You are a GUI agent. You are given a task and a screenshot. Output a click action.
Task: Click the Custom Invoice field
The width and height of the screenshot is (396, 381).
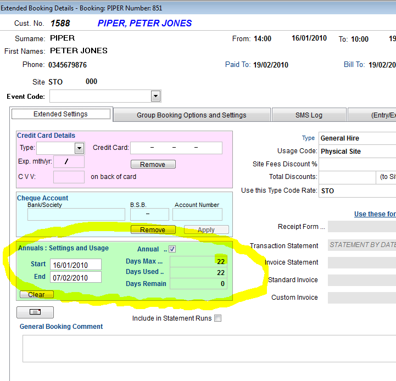coord(362,298)
